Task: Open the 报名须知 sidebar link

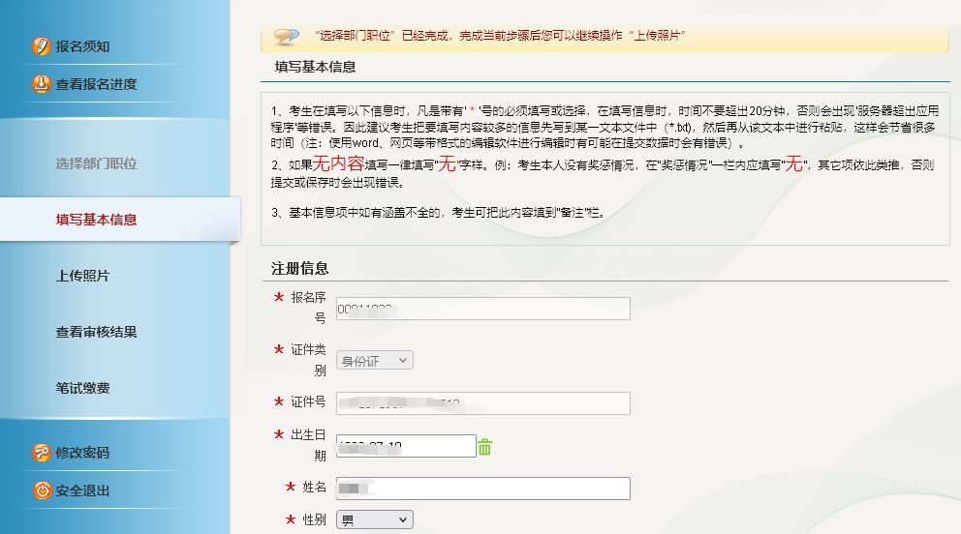Action: [x=82, y=46]
